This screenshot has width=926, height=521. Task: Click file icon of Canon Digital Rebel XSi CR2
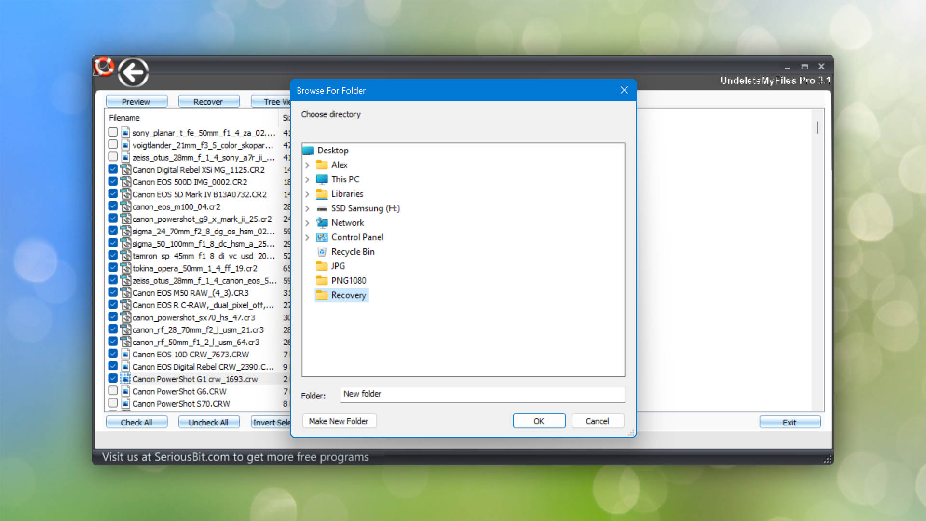125,169
